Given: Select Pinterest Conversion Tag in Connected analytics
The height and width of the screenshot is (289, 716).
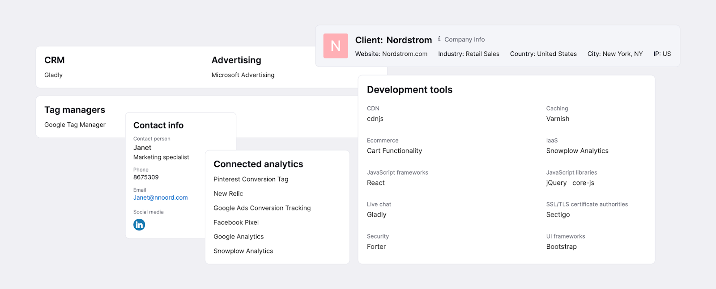Looking at the screenshot, I should pos(251,179).
